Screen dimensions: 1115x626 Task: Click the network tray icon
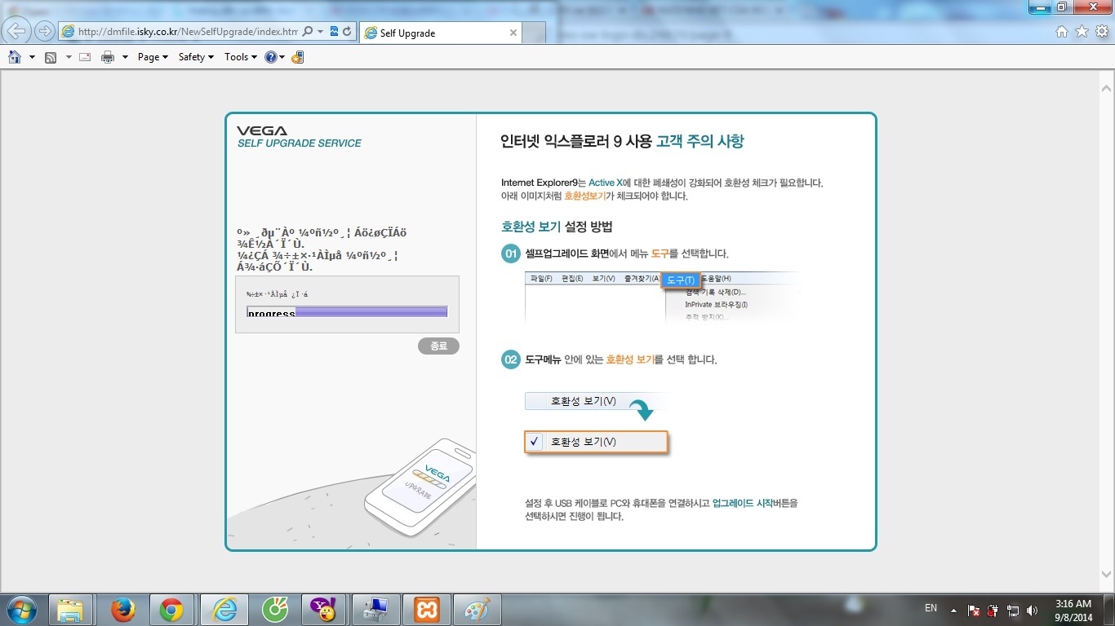tap(1013, 610)
